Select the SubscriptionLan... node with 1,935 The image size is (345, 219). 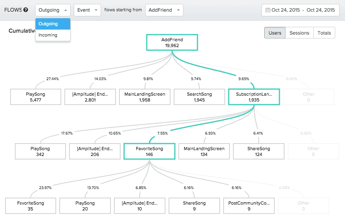(254, 97)
